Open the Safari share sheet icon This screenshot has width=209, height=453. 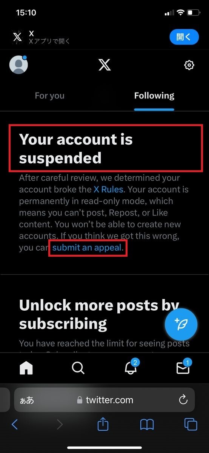pos(103,424)
